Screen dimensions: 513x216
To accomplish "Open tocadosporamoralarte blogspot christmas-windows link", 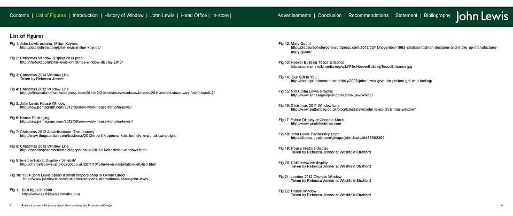I will [83, 150].
